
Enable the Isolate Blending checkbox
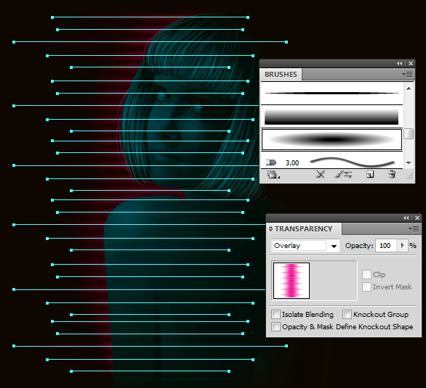tap(276, 314)
